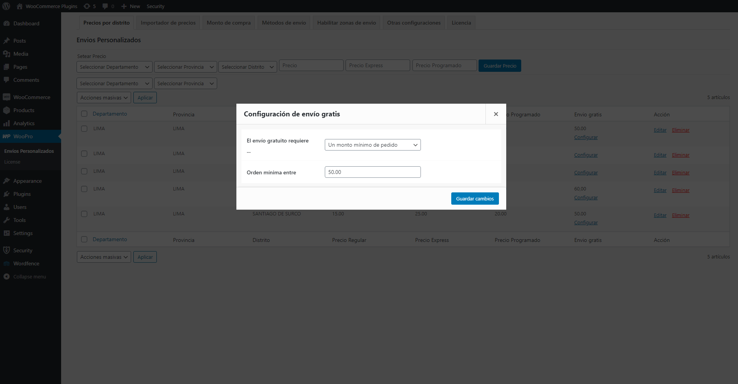Open Wordfence in the sidebar

(x=26, y=263)
